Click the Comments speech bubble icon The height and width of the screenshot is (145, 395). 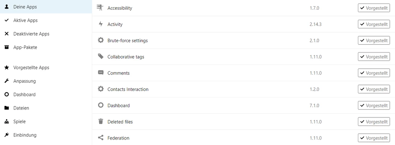tap(101, 73)
